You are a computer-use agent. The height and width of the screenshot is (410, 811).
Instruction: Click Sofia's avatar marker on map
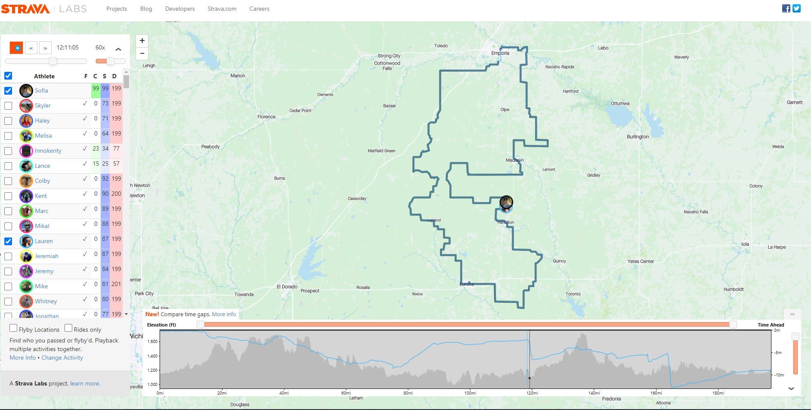(506, 202)
